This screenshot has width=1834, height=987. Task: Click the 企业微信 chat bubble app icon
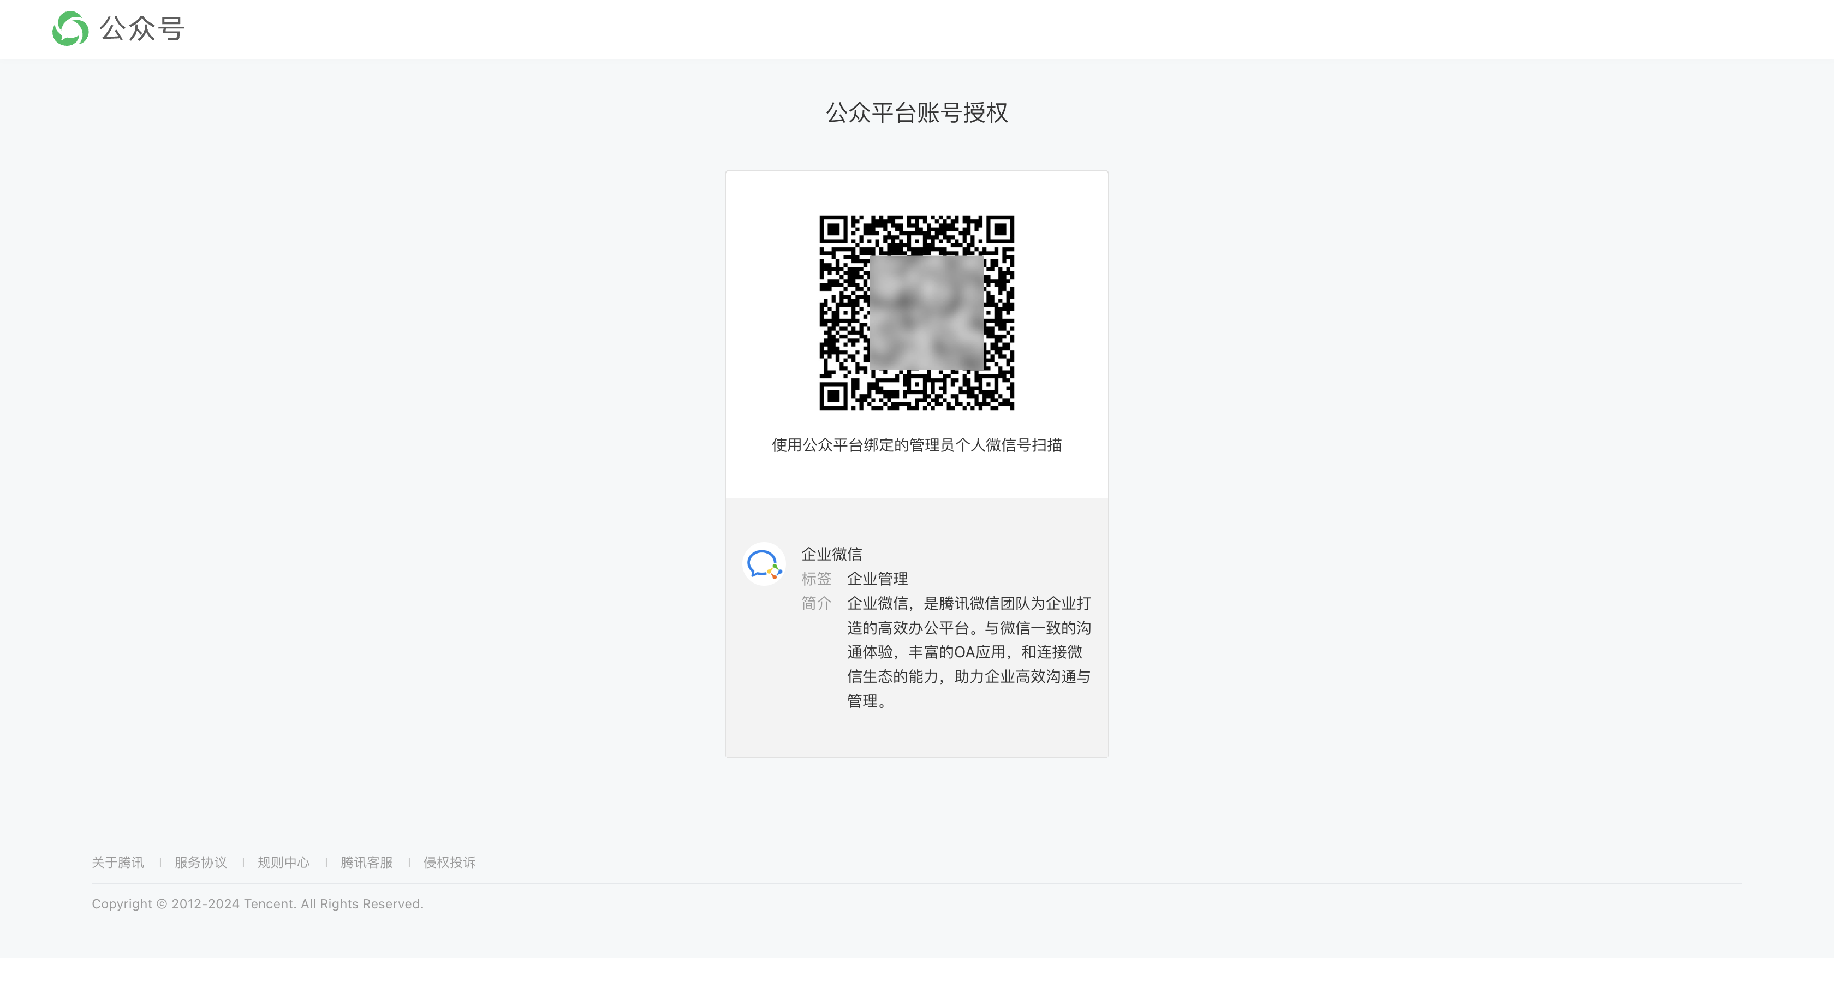coord(764,564)
